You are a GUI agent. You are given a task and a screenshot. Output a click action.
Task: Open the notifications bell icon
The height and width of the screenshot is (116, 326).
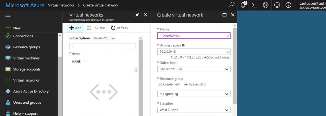pyautogui.click(x=243, y=5)
